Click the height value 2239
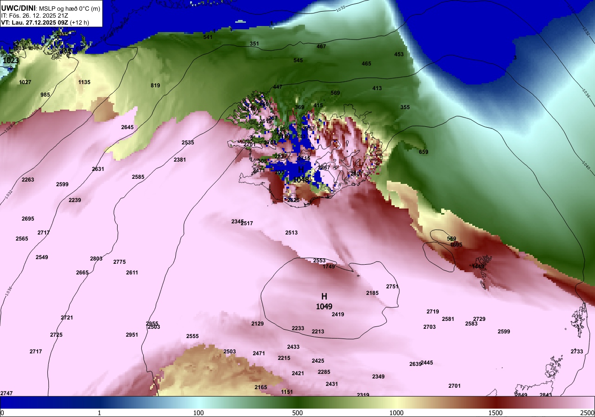Screen dimensions: 595x417 (x=75, y=200)
